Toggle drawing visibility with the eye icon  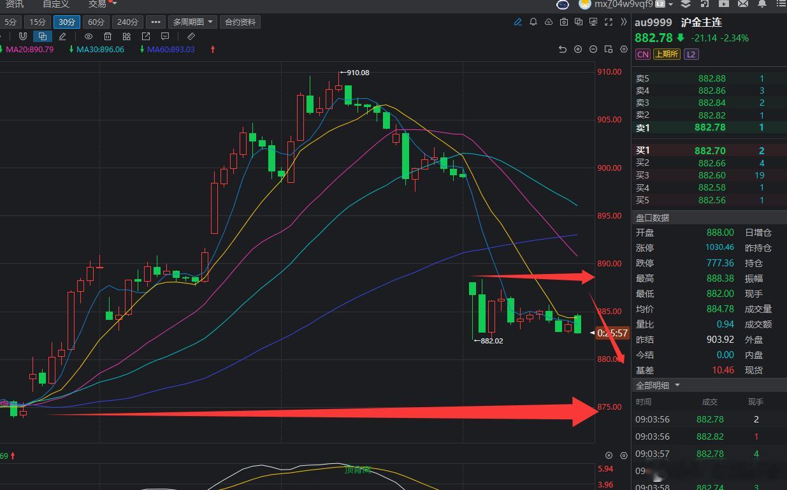coord(89,36)
